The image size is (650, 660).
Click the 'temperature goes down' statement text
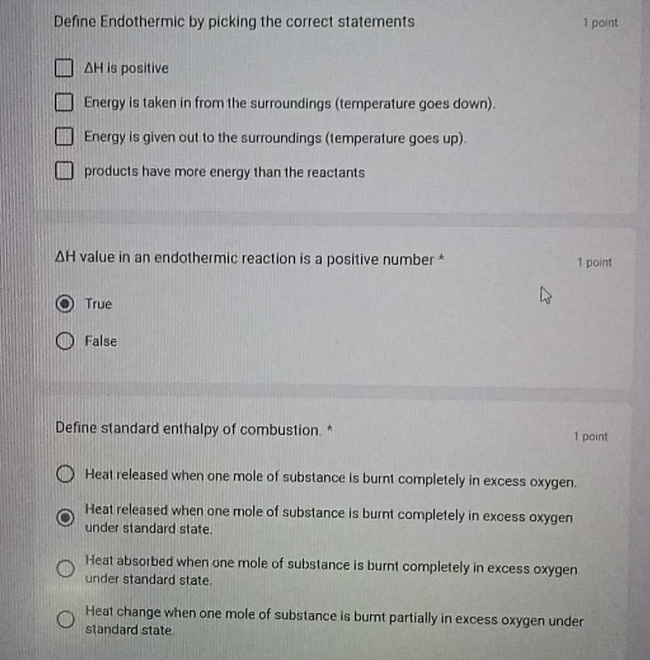click(x=290, y=103)
